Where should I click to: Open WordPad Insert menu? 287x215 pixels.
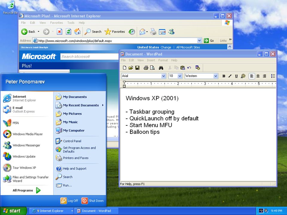pos(151,60)
